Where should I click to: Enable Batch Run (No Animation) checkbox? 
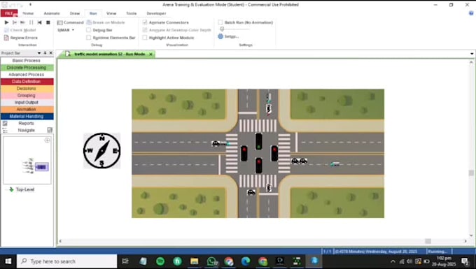[220, 22]
